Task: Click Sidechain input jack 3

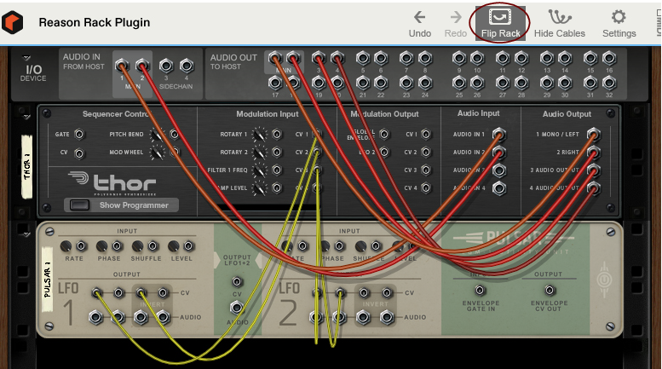Action: point(166,66)
